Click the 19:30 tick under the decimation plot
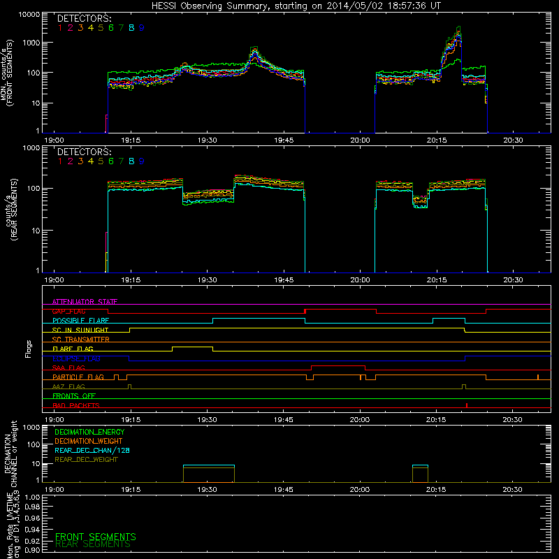This screenshot has height=559, width=559. point(207,490)
